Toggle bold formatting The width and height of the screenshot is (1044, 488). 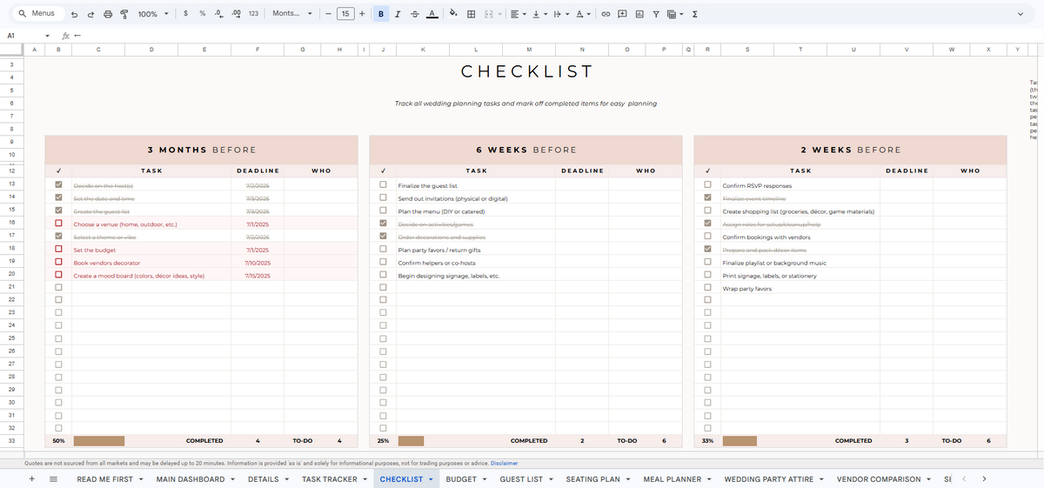tap(382, 14)
